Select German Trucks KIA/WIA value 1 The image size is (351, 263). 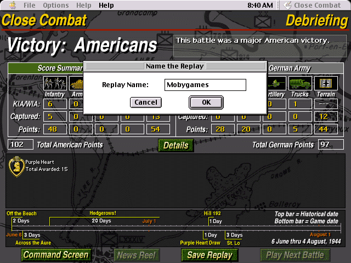tap(300, 104)
